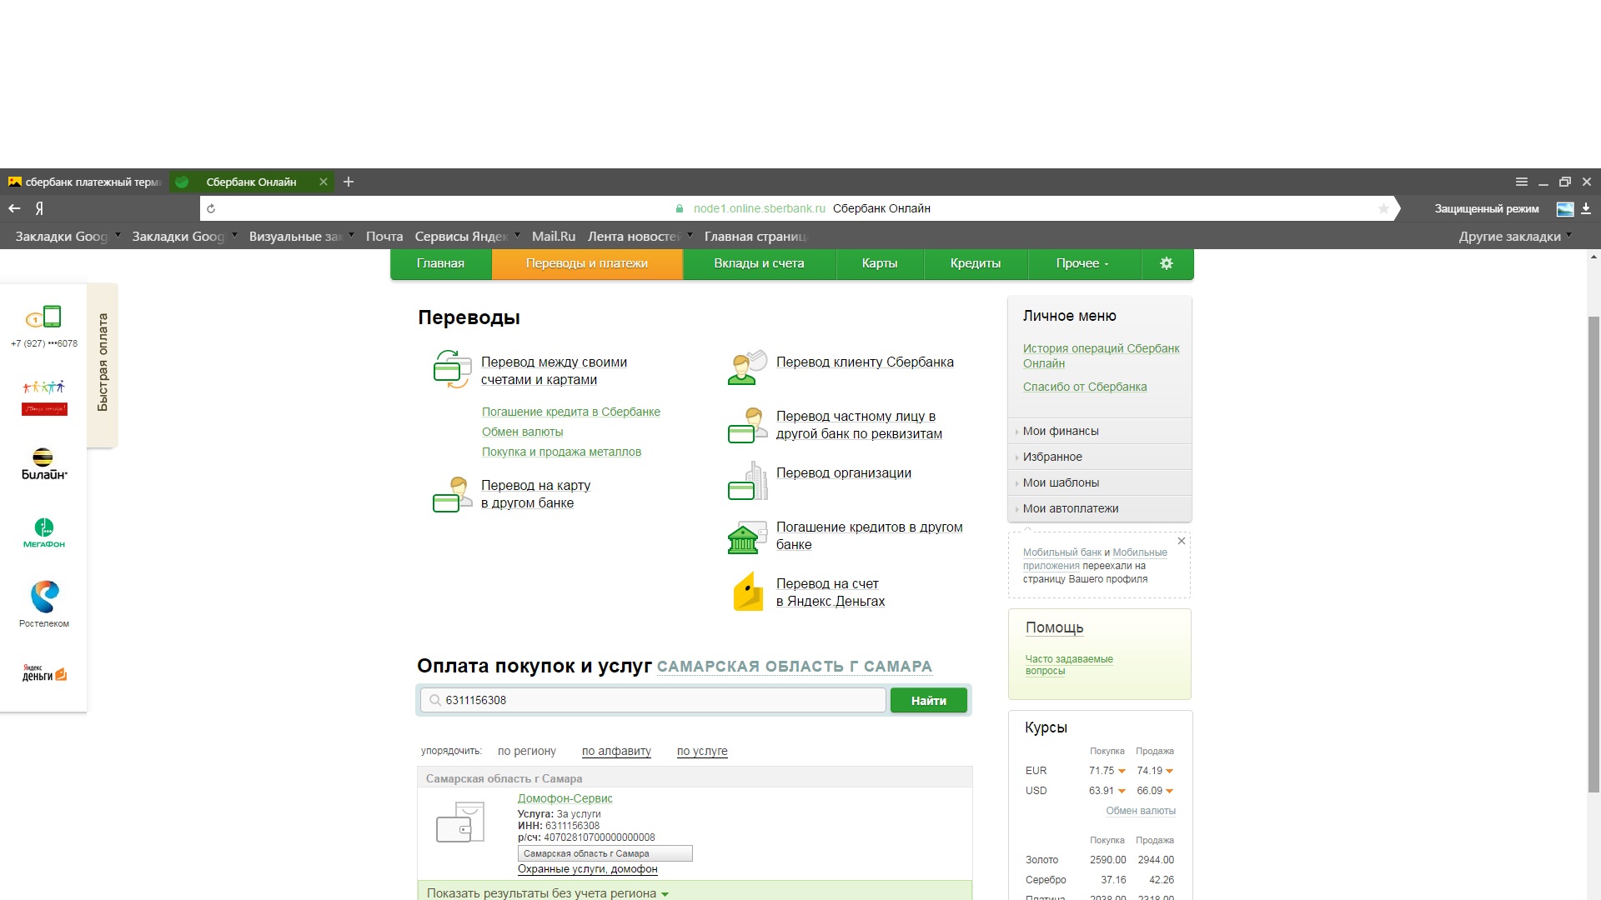Click the Быстрая оплата side panel tab
Image resolution: width=1601 pixels, height=900 pixels.
tap(103, 364)
